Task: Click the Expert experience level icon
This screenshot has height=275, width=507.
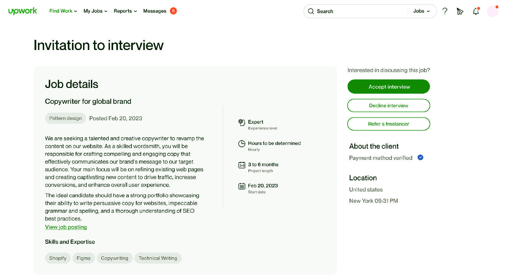Action: point(241,122)
